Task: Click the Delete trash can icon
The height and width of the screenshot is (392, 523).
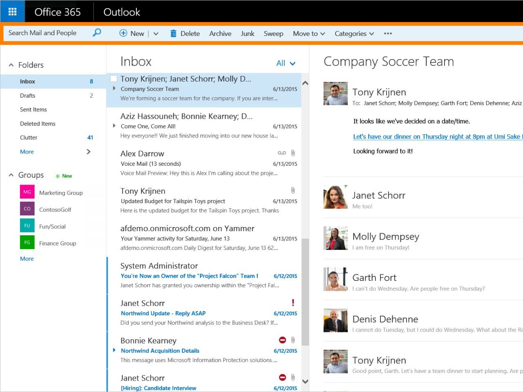Action: [x=173, y=33]
